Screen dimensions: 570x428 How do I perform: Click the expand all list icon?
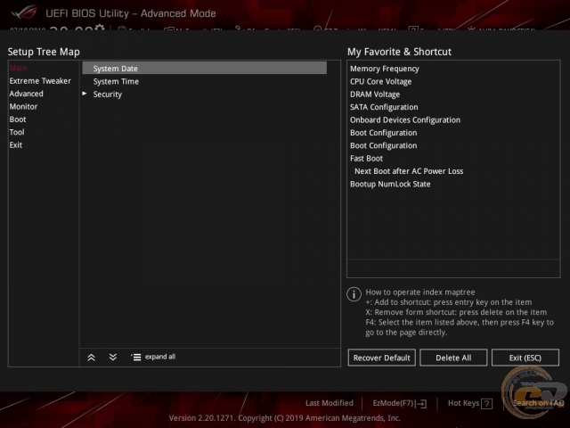135,357
